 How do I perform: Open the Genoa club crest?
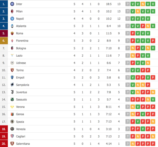click(12, 114)
